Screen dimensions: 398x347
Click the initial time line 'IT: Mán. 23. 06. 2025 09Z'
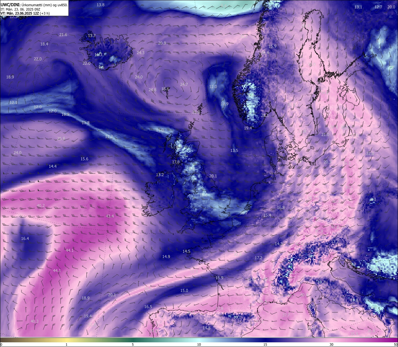click(x=20, y=9)
